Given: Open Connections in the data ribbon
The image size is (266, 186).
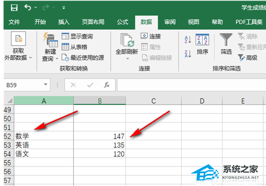Looking at the screenshot, I should (x=151, y=36).
